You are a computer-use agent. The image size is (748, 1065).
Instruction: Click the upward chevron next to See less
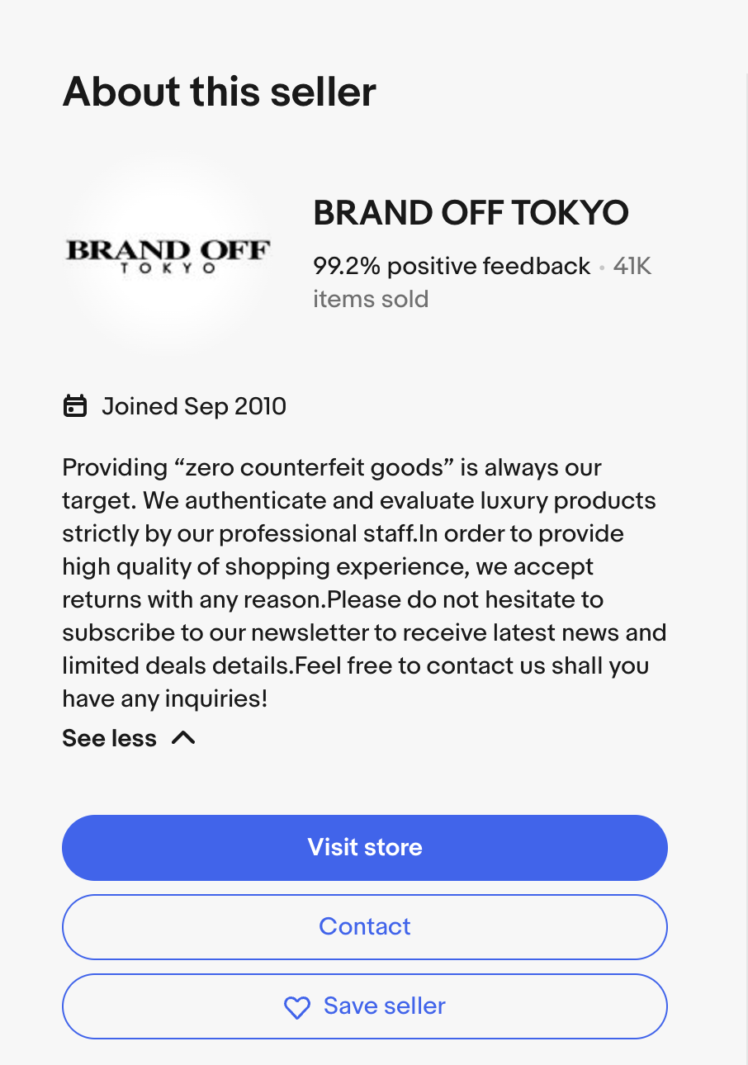tap(183, 738)
